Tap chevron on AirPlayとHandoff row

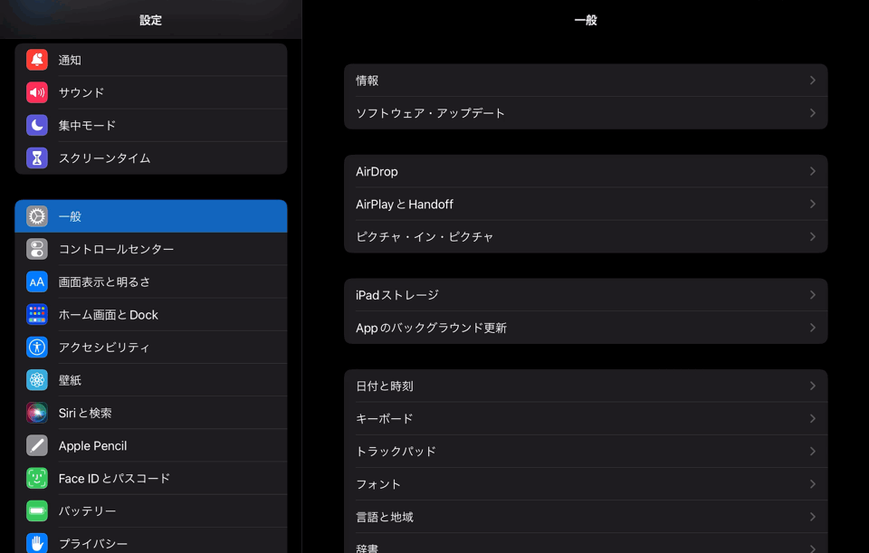pyautogui.click(x=813, y=204)
